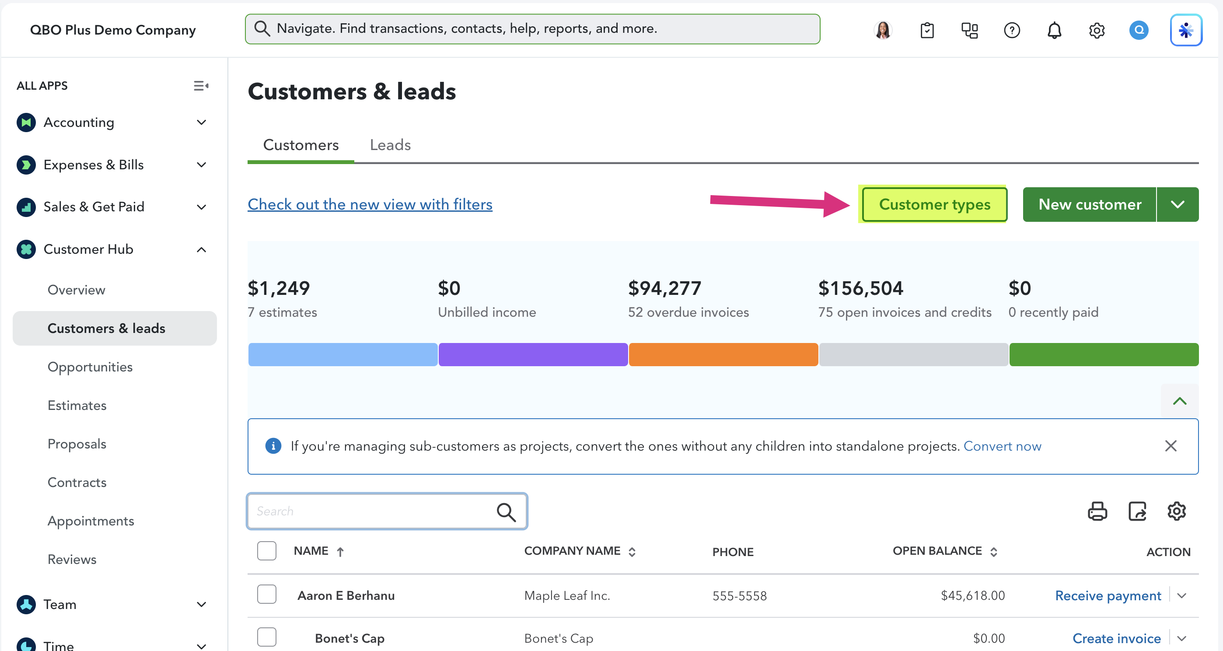Screen dimensions: 1223x651
Task: Print the customer list
Action: point(1097,511)
